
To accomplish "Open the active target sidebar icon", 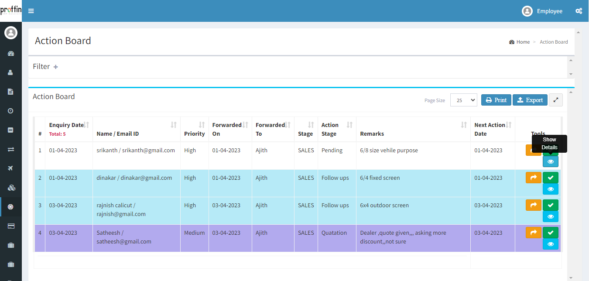I will pos(11,207).
